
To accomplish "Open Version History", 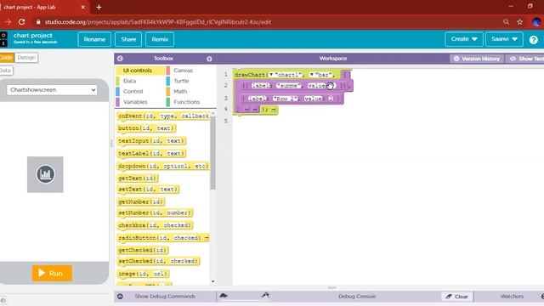I will pyautogui.click(x=477, y=59).
